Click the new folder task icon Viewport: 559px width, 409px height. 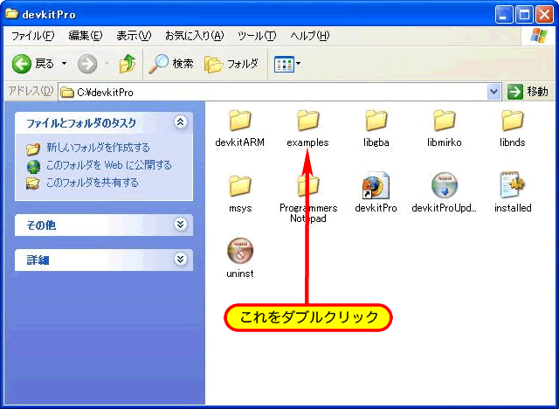[33, 149]
